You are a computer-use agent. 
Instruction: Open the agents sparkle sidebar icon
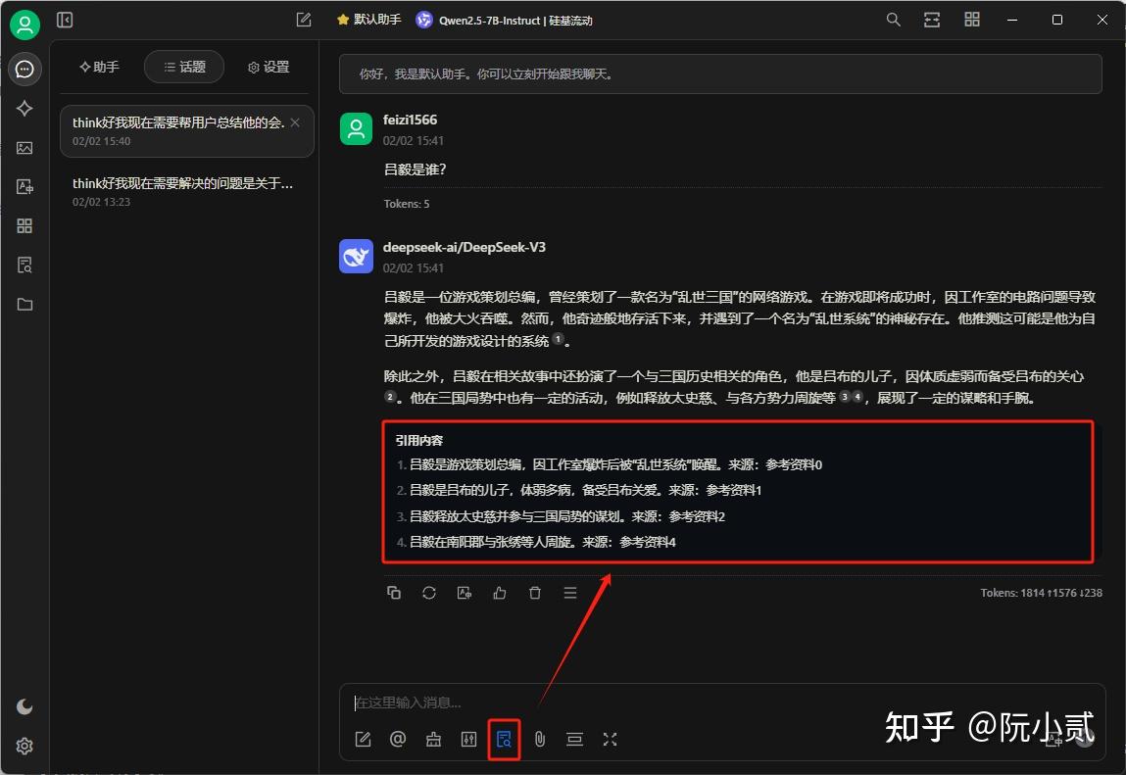24,109
